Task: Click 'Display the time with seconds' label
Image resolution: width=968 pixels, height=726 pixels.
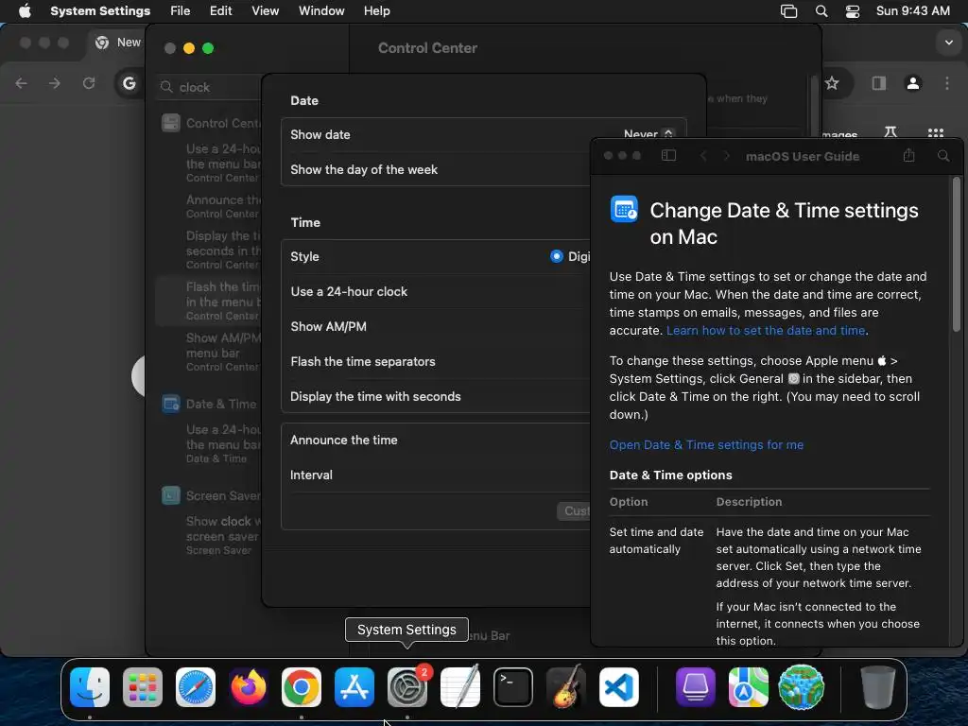Action: pos(375,396)
